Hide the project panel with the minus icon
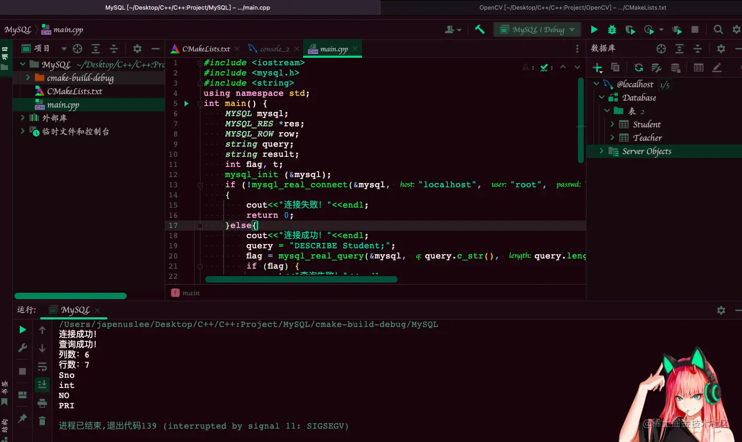Viewport: 742px width, 442px height. 155,49
